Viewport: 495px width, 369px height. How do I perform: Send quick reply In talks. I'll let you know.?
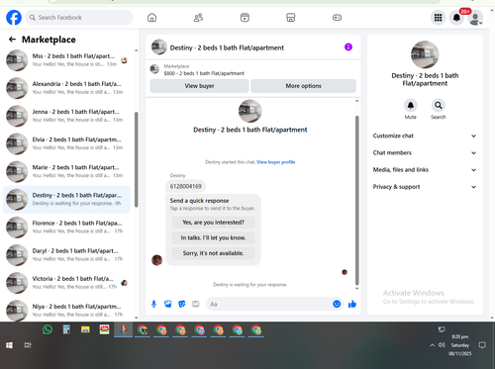pos(213,237)
